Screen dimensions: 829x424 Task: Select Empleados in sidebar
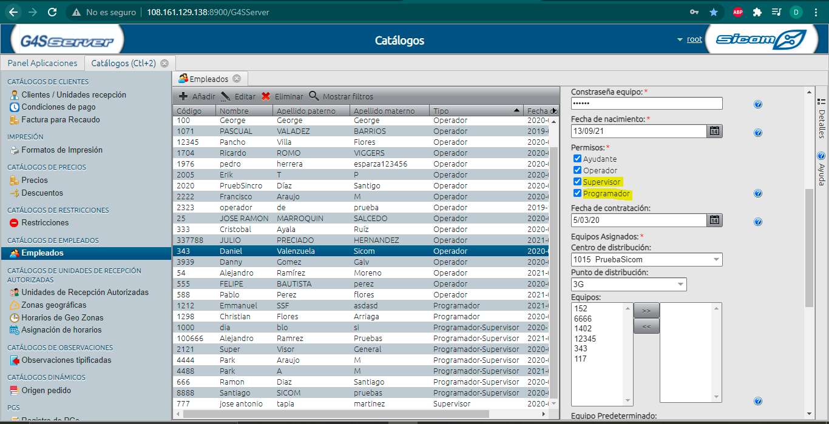point(86,253)
